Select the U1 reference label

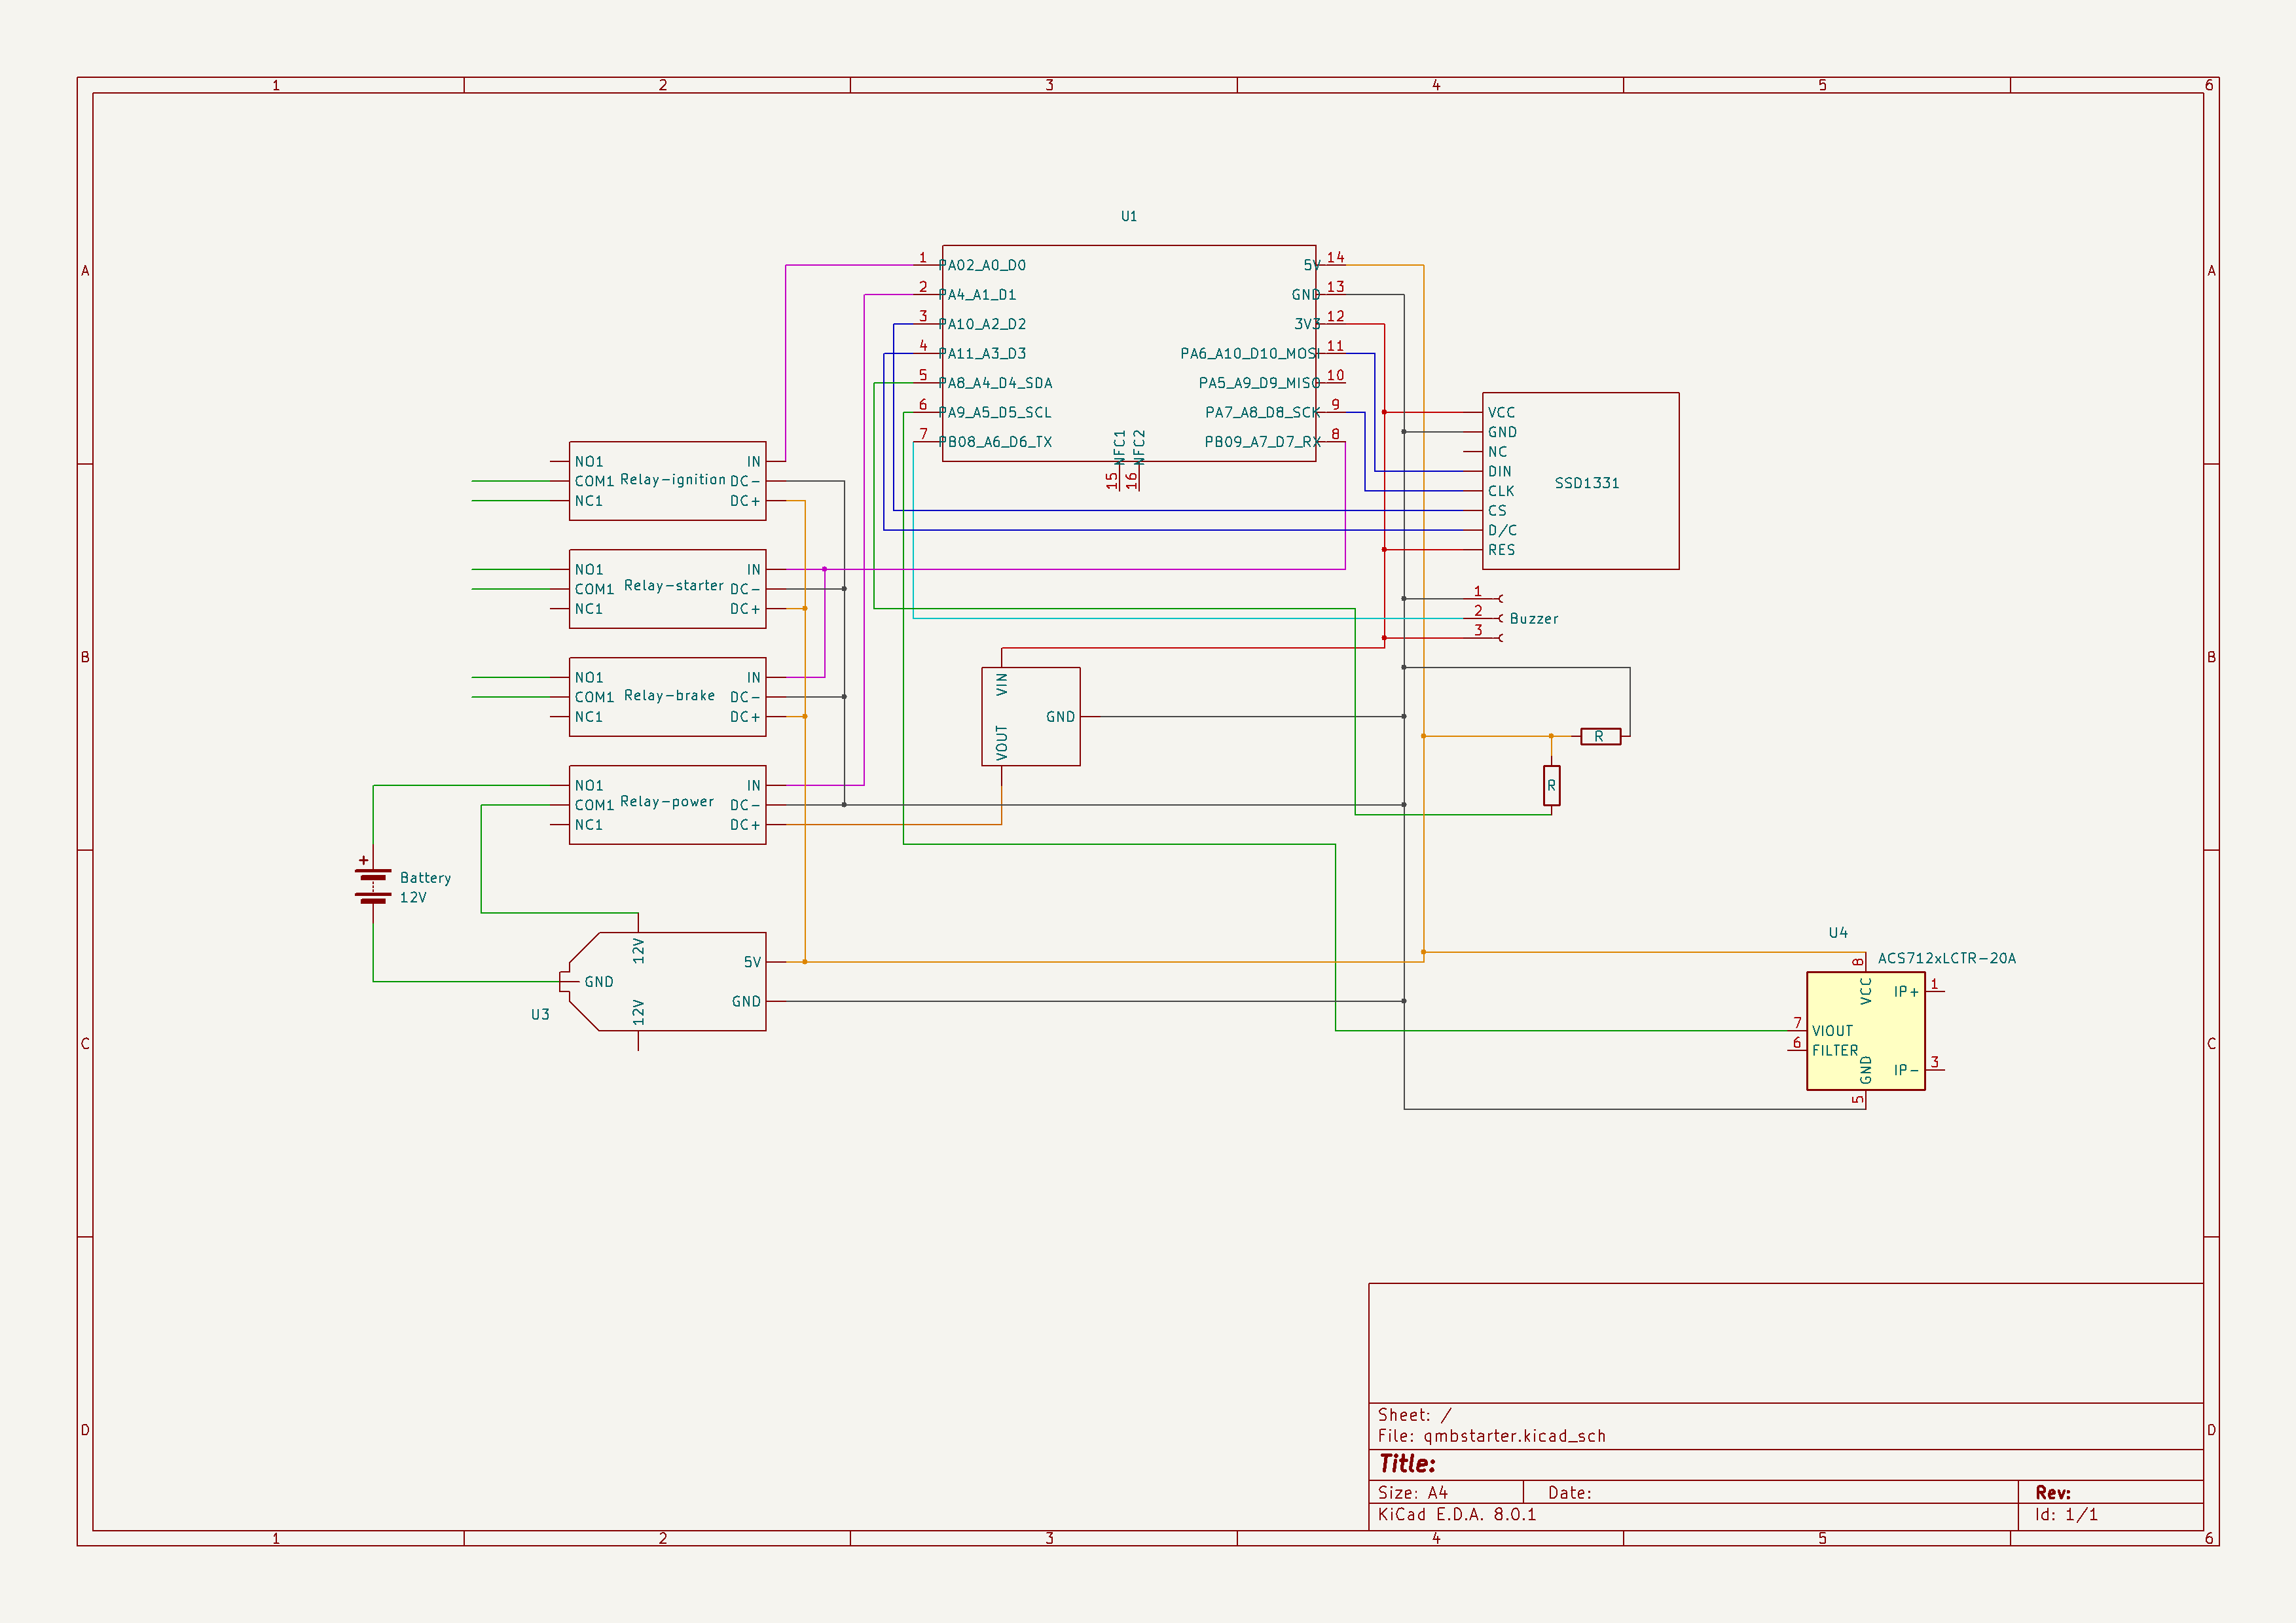point(1129,216)
